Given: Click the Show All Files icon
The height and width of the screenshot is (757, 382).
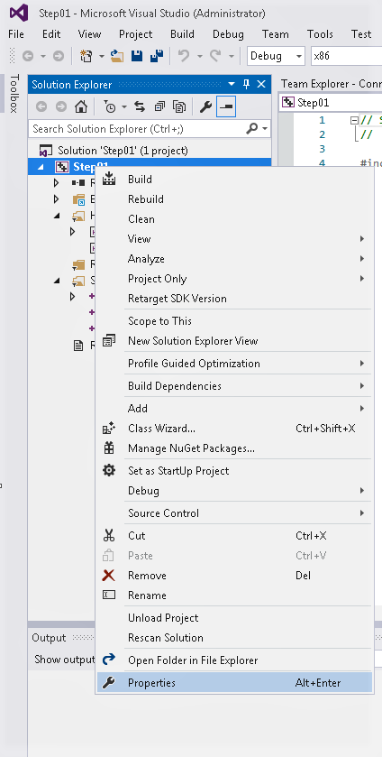Looking at the screenshot, I should pyautogui.click(x=179, y=107).
